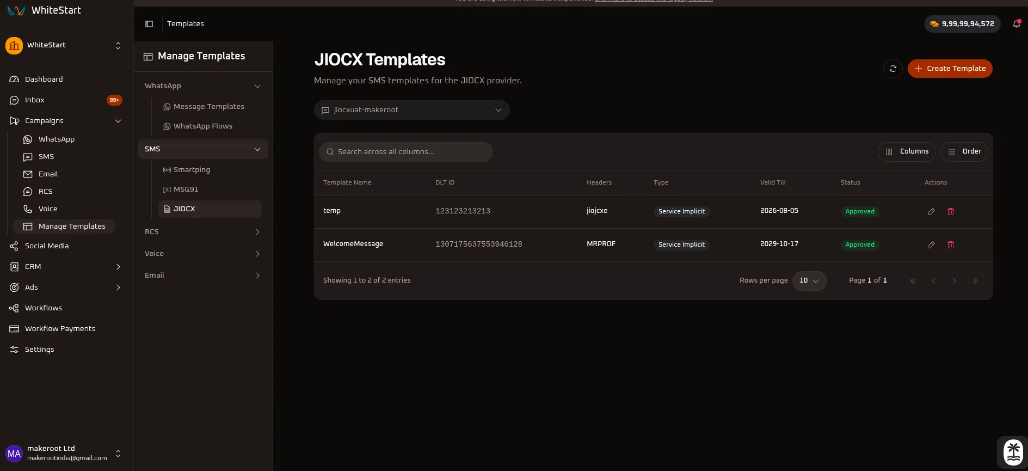The height and width of the screenshot is (471, 1028).
Task: Click the MA user avatar
Action: tap(14, 454)
